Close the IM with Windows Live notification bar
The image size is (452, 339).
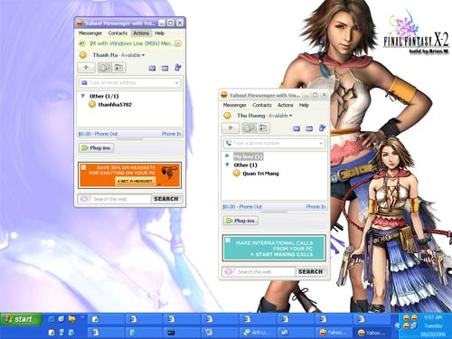[178, 43]
